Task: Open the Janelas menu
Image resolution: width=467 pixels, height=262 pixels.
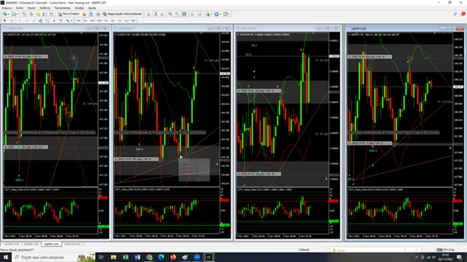Action: pyautogui.click(x=79, y=8)
